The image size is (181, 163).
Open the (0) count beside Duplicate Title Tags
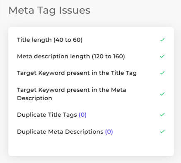(82, 115)
